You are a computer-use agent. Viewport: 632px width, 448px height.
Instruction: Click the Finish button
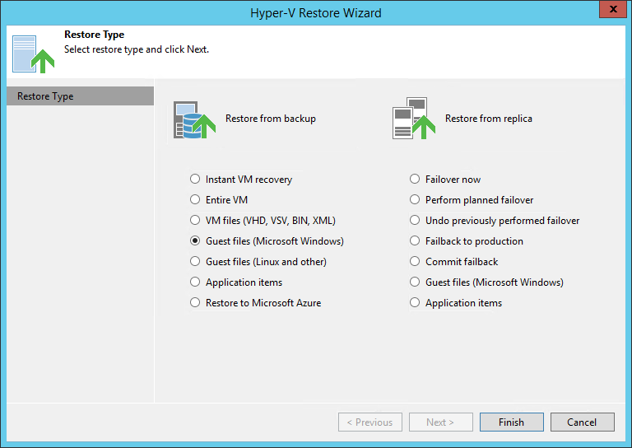click(x=511, y=422)
